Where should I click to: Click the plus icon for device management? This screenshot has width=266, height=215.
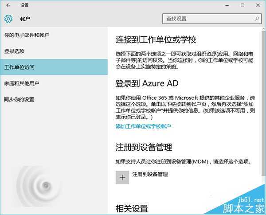pyautogui.click(x=122, y=177)
